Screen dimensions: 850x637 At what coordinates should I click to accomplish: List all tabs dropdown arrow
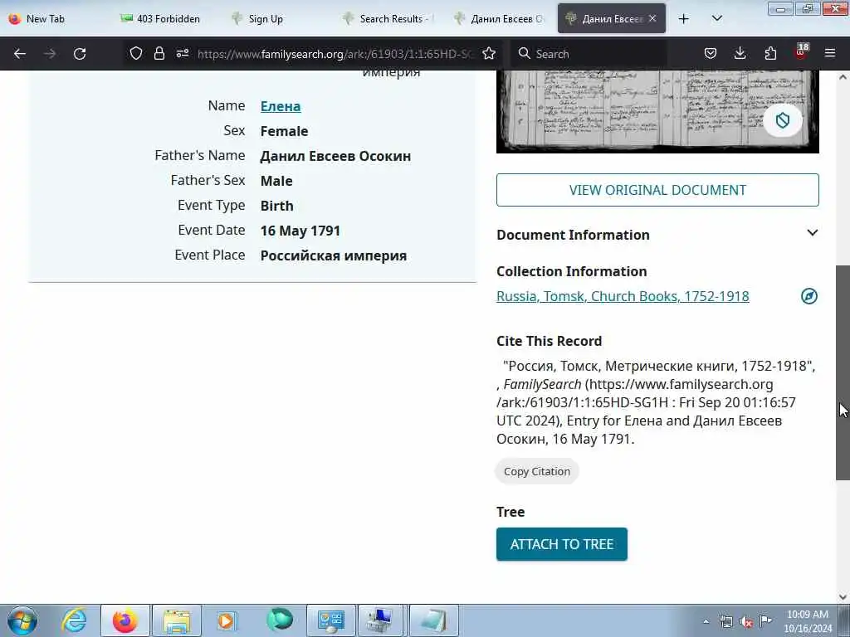[716, 18]
